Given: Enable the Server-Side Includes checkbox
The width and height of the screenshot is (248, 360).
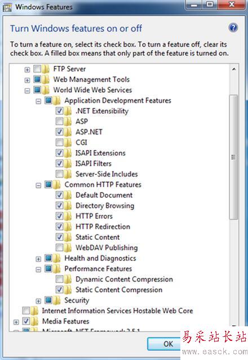Looking at the screenshot, I should (59, 174).
